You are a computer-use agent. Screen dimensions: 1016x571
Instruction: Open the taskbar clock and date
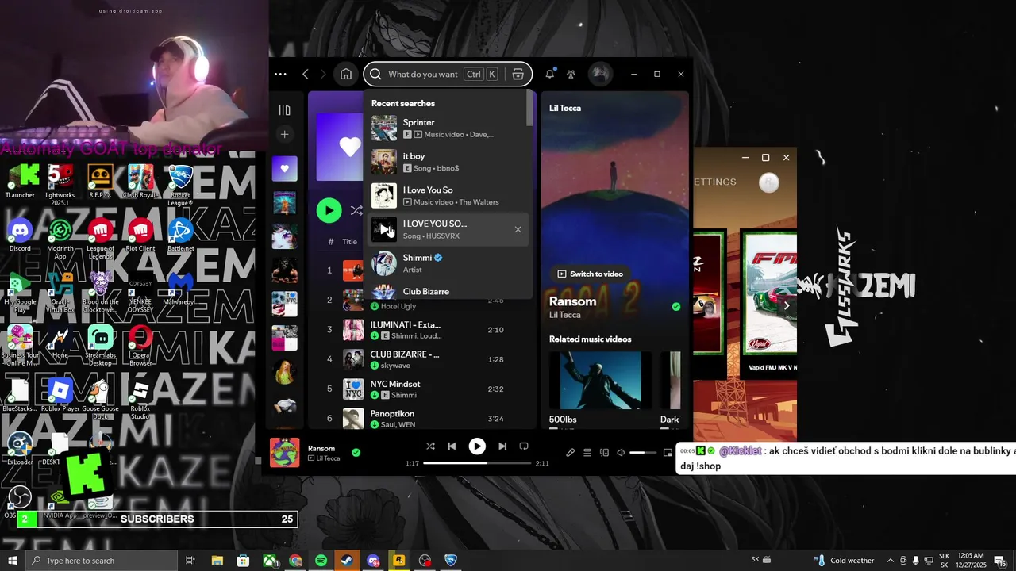tap(970, 561)
